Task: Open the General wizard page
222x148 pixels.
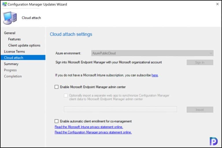Action: [x=10, y=33]
